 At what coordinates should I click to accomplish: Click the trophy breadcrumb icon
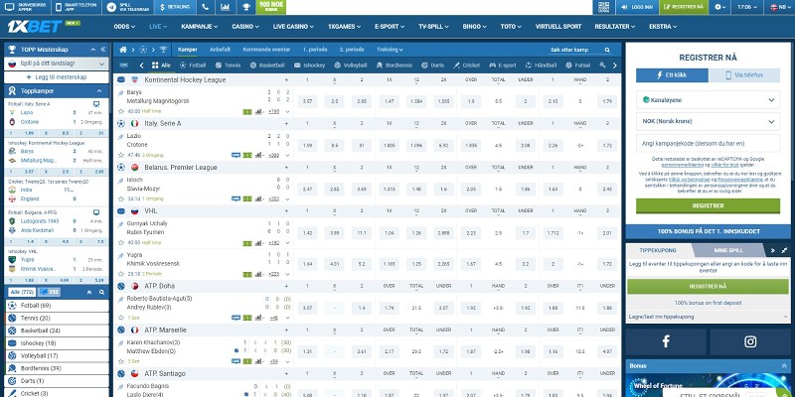pyautogui.click(x=163, y=50)
